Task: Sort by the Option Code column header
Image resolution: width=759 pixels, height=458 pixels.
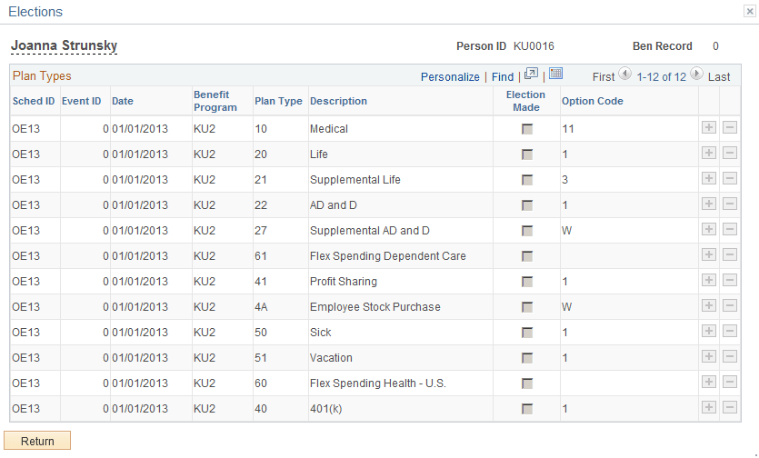Action: tap(592, 101)
